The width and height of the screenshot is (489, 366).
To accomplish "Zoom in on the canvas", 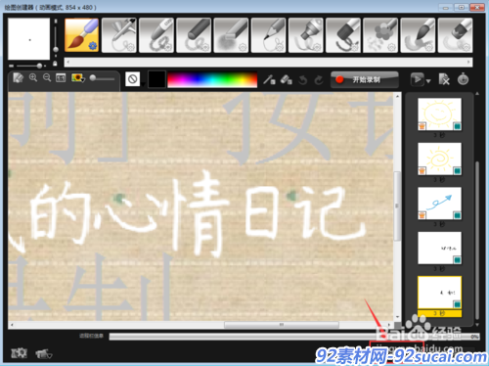I will pyautogui.click(x=33, y=77).
